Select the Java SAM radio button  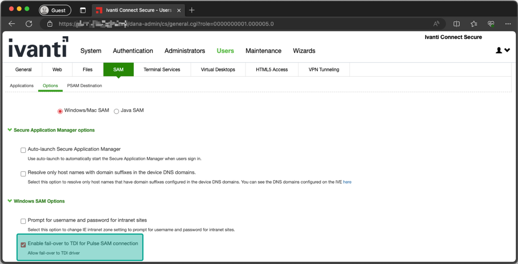[116, 111]
